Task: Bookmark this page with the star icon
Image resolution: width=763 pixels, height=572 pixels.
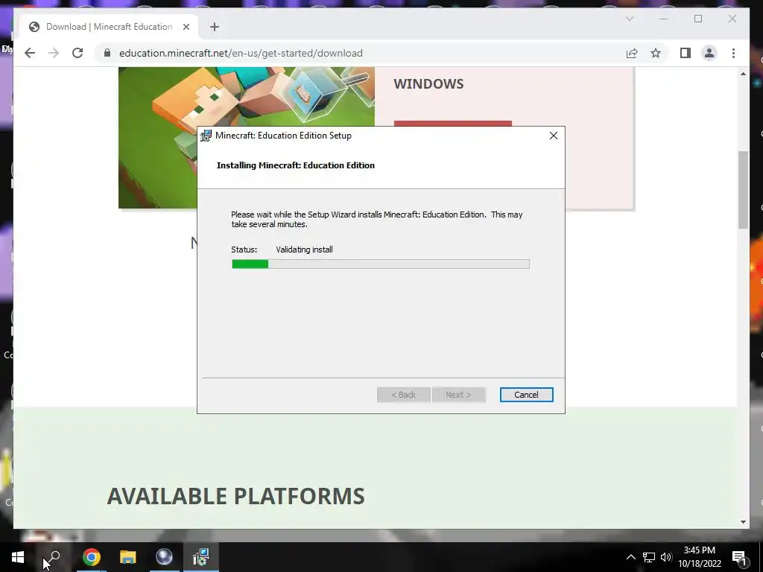Action: click(656, 53)
